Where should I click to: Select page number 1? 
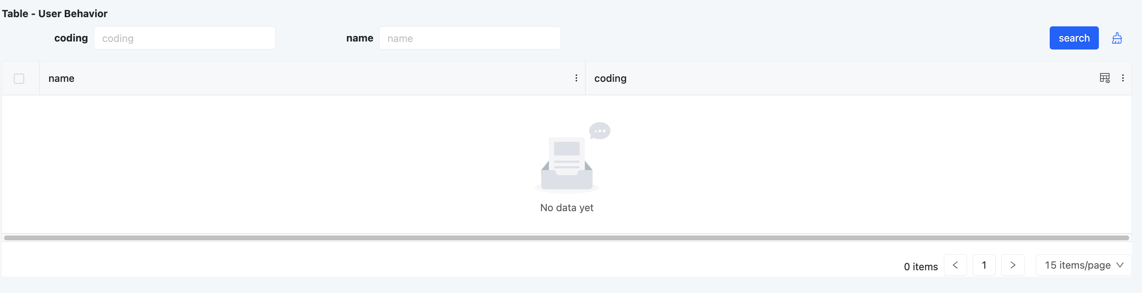coord(984,265)
